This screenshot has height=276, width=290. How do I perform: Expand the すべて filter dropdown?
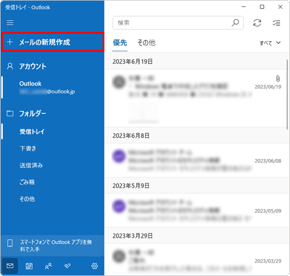[270, 43]
